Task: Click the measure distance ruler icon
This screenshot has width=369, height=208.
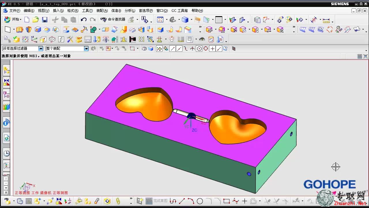Action: [x=326, y=20]
